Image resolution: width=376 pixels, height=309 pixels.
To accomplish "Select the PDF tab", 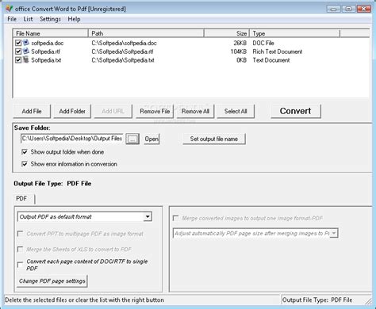I will (21, 198).
